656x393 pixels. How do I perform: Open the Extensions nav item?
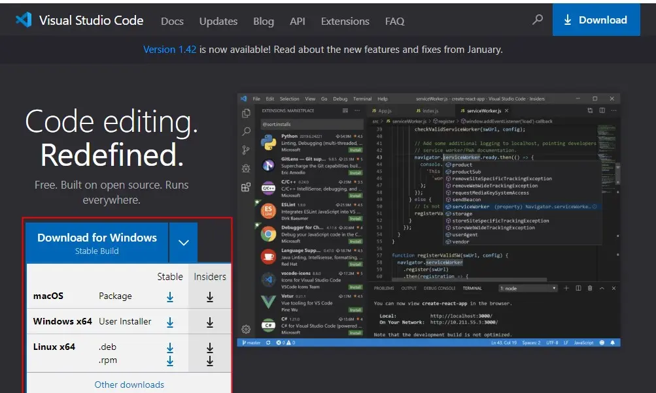[x=345, y=22]
